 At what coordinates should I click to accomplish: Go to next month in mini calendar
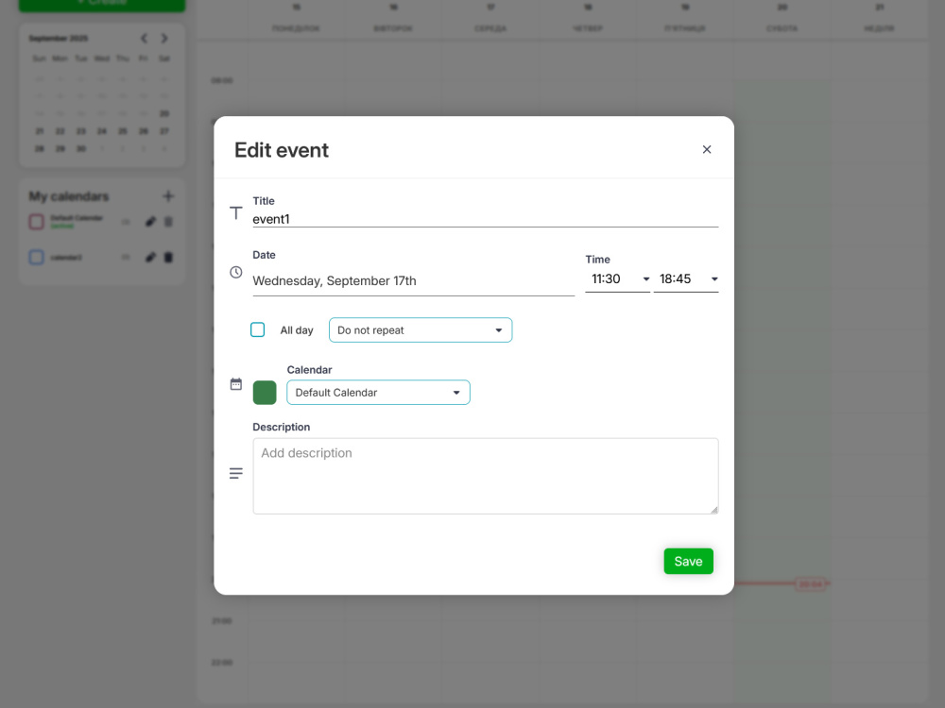tap(163, 39)
